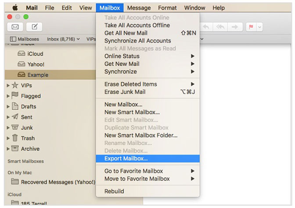The image size is (295, 208).
Task: Click the Sent paper plane icon
Action: pos(15,117)
